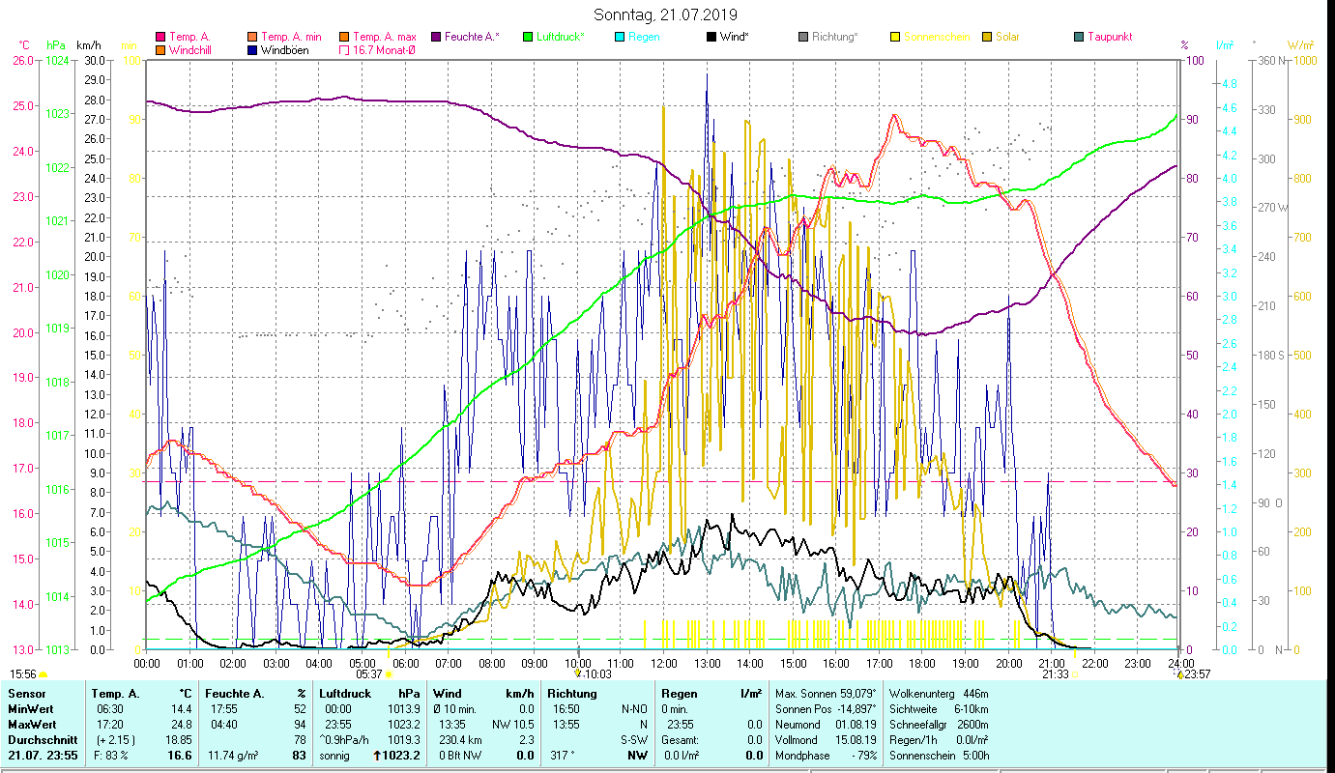Click the Windchill legend label
1335x773 pixels.
click(192, 50)
